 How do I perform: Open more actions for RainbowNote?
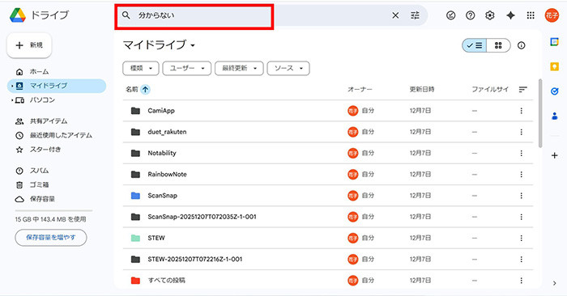coord(521,175)
